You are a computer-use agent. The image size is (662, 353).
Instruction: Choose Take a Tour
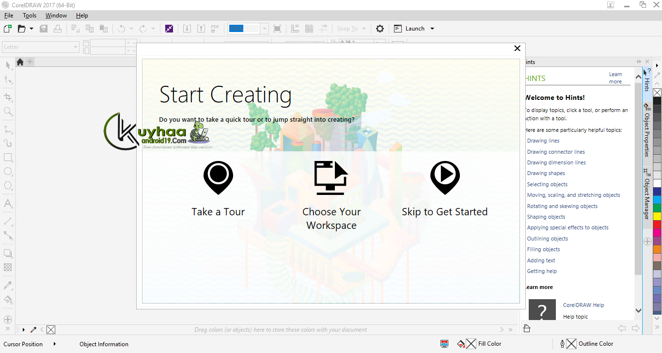tap(218, 189)
